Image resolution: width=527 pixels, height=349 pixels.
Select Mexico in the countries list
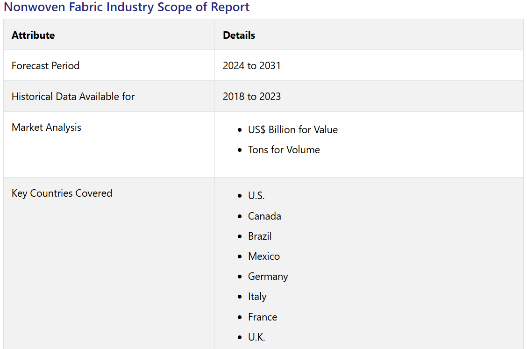(x=264, y=256)
